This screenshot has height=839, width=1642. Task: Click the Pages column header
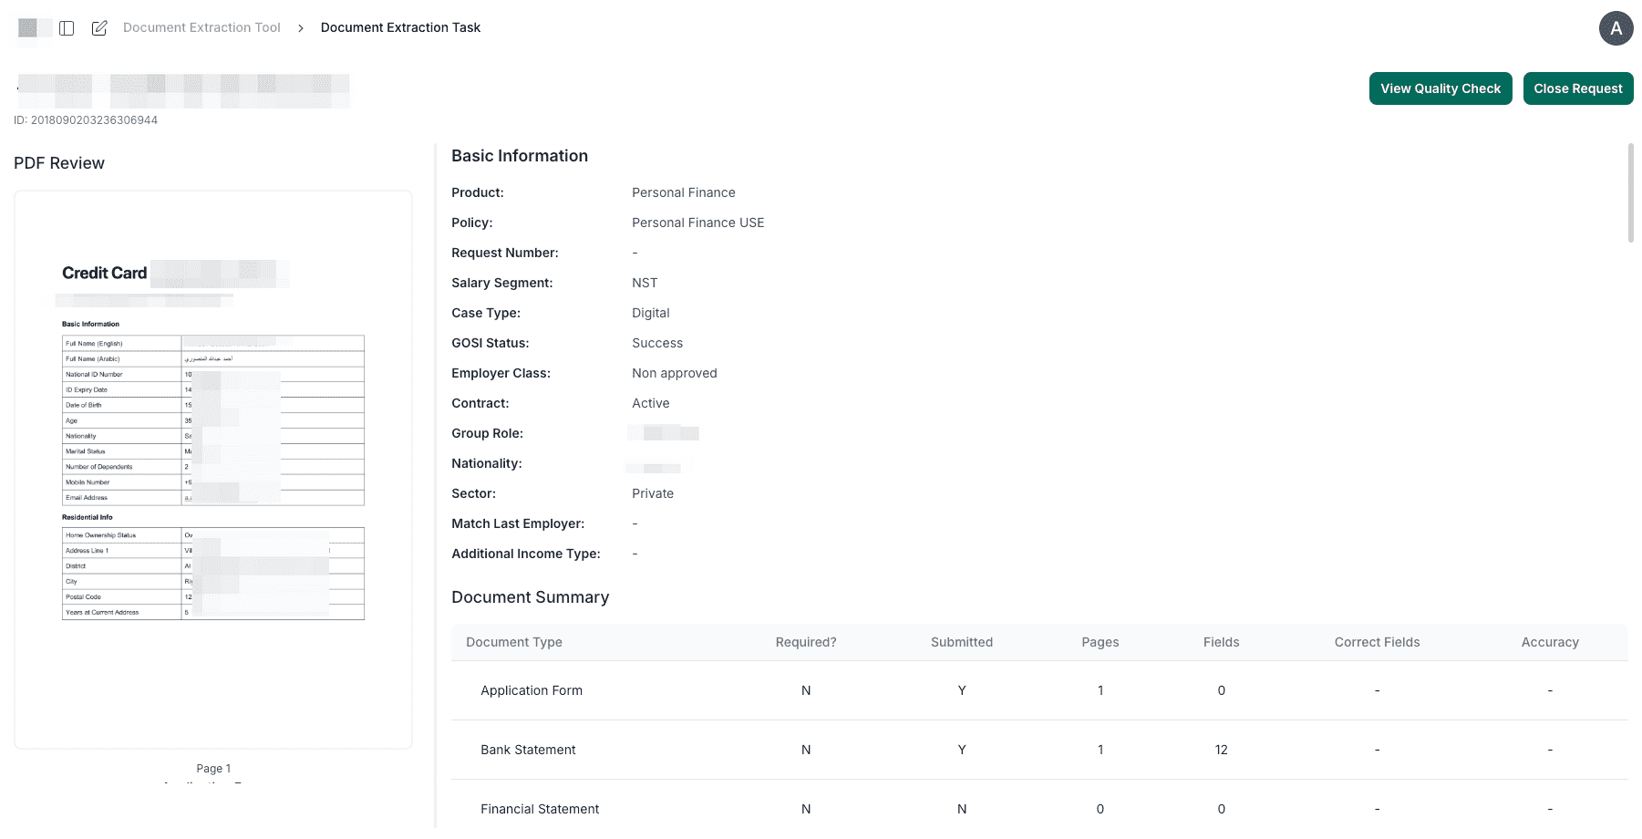coord(1100,642)
